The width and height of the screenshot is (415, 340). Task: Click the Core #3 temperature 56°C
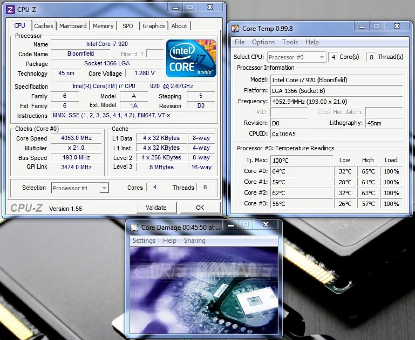click(302, 204)
